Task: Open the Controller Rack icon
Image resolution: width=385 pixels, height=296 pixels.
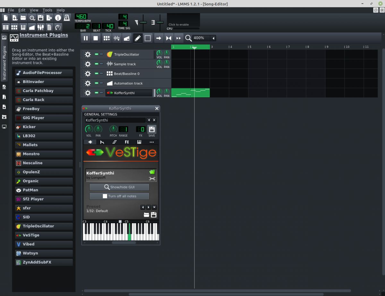Action: [58, 27]
